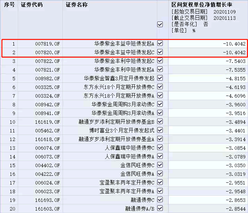248x213 pixels.
Task: Select security code 161619.OF
Action: click(x=47, y=122)
